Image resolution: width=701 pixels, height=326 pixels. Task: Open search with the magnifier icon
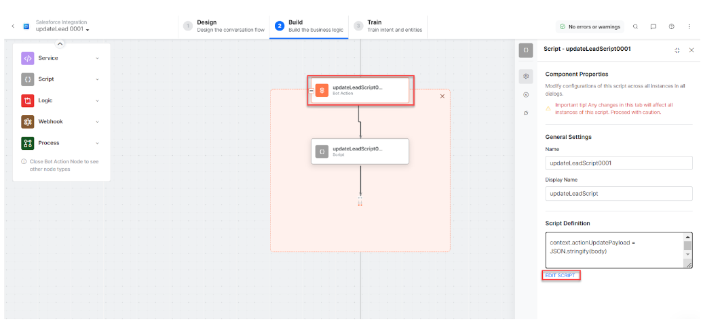point(635,26)
